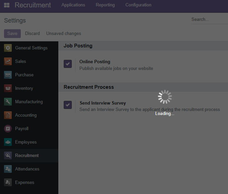Open the Accounting invoice icon
The height and width of the screenshot is (194, 228).
(x=8, y=115)
